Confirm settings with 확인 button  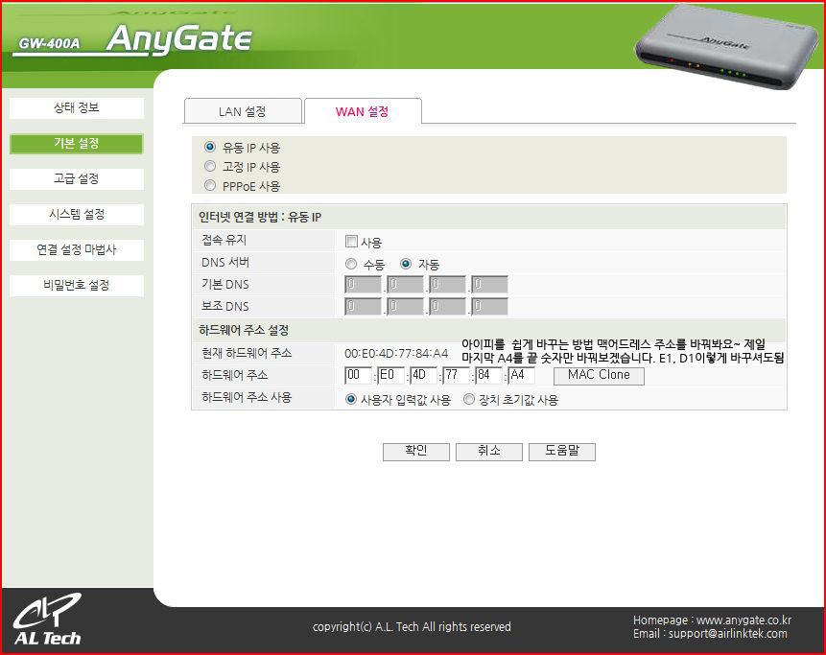click(x=416, y=452)
